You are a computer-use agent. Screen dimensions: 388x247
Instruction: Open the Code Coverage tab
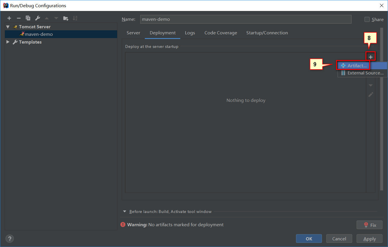(221, 33)
